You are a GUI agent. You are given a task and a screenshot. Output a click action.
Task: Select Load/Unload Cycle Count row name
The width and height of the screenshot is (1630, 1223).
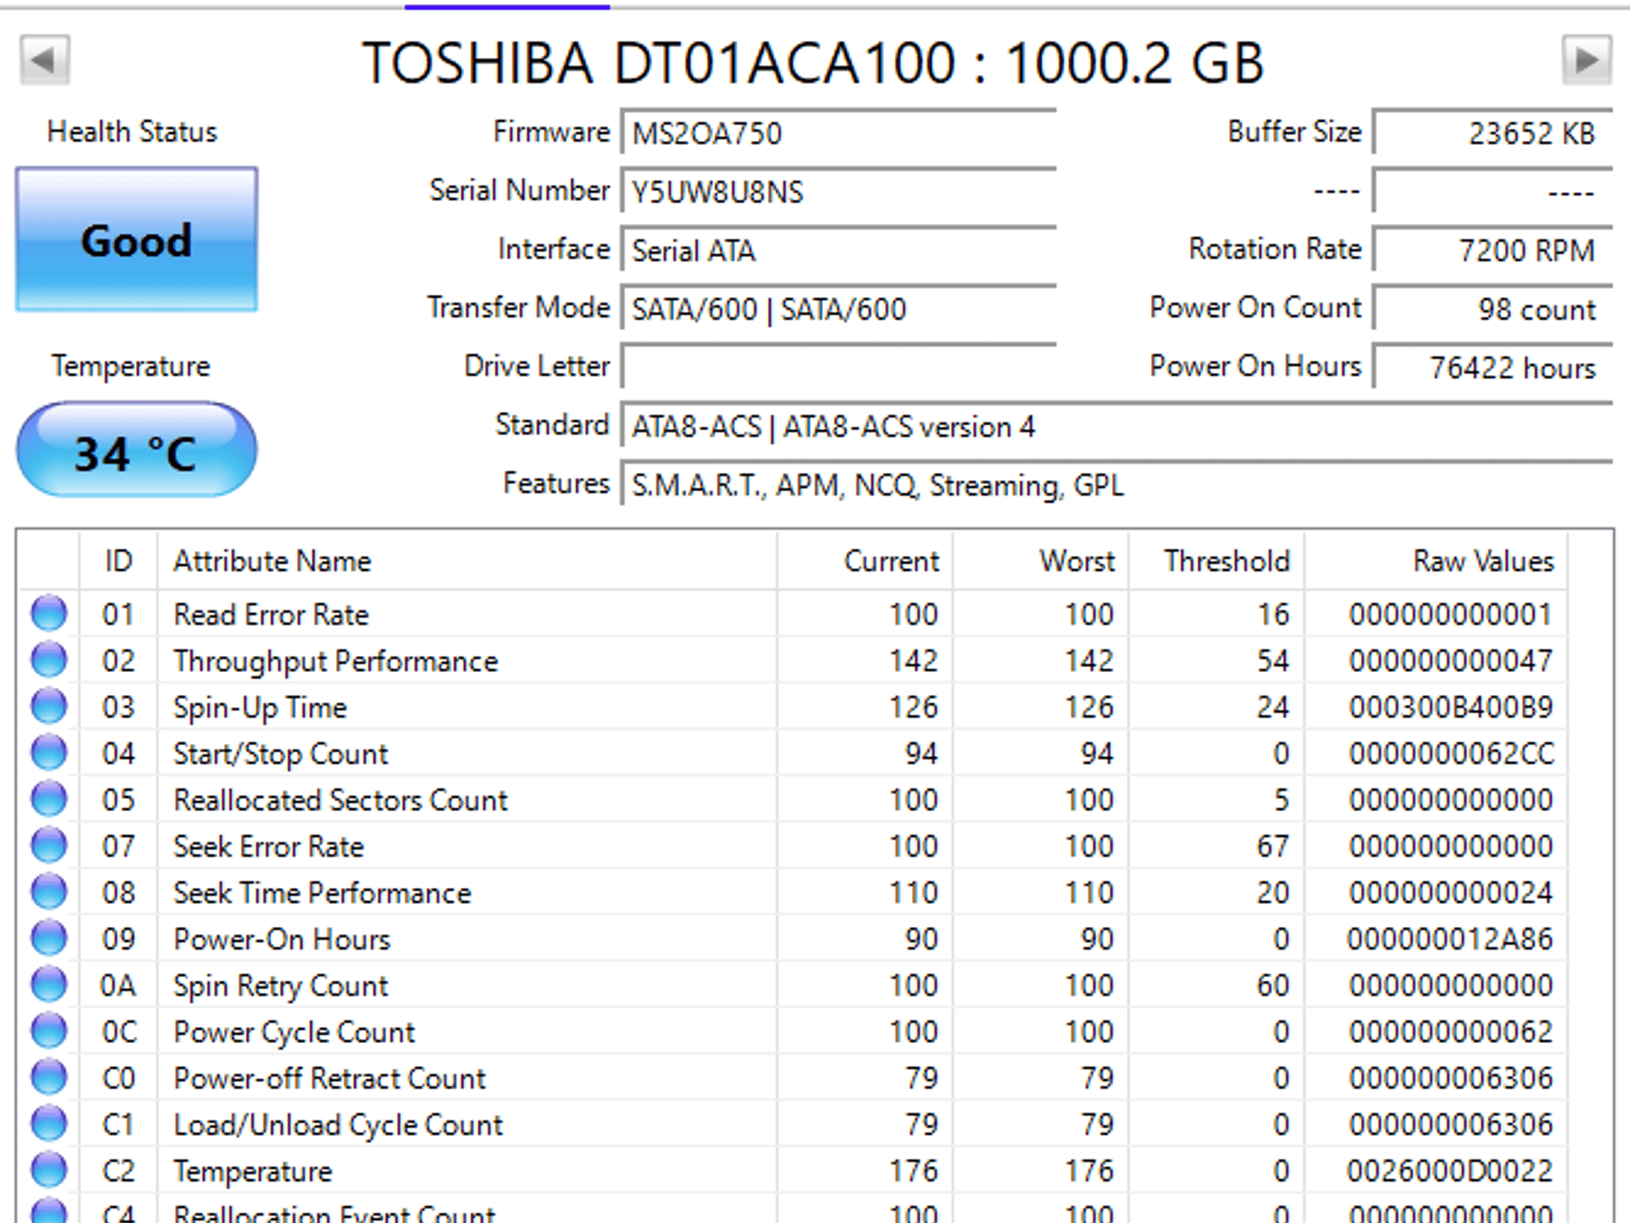[338, 1125]
